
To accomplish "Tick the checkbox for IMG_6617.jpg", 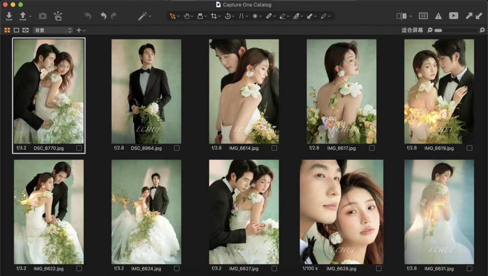I will 372,148.
